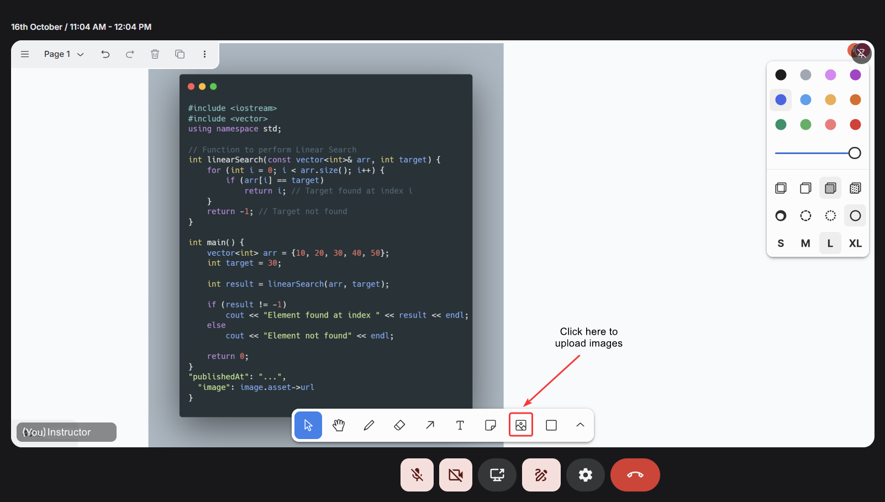Turn on the camera
This screenshot has width=885, height=502.
point(456,475)
